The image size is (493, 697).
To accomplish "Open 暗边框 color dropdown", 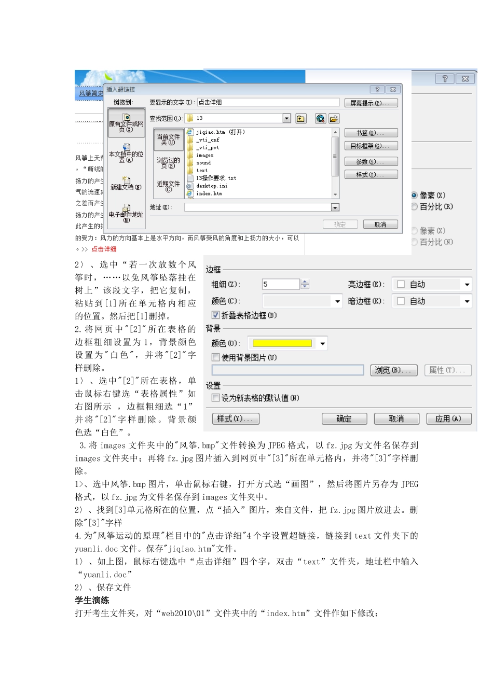I will [467, 301].
